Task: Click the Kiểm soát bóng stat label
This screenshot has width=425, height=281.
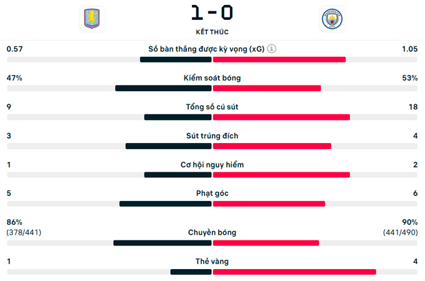Action: click(212, 78)
